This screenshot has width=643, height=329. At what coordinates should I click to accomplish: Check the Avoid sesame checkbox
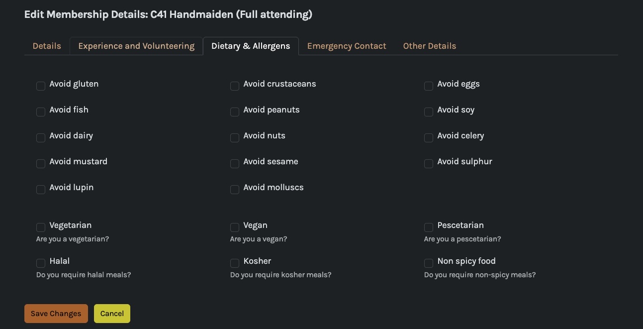[x=235, y=164]
